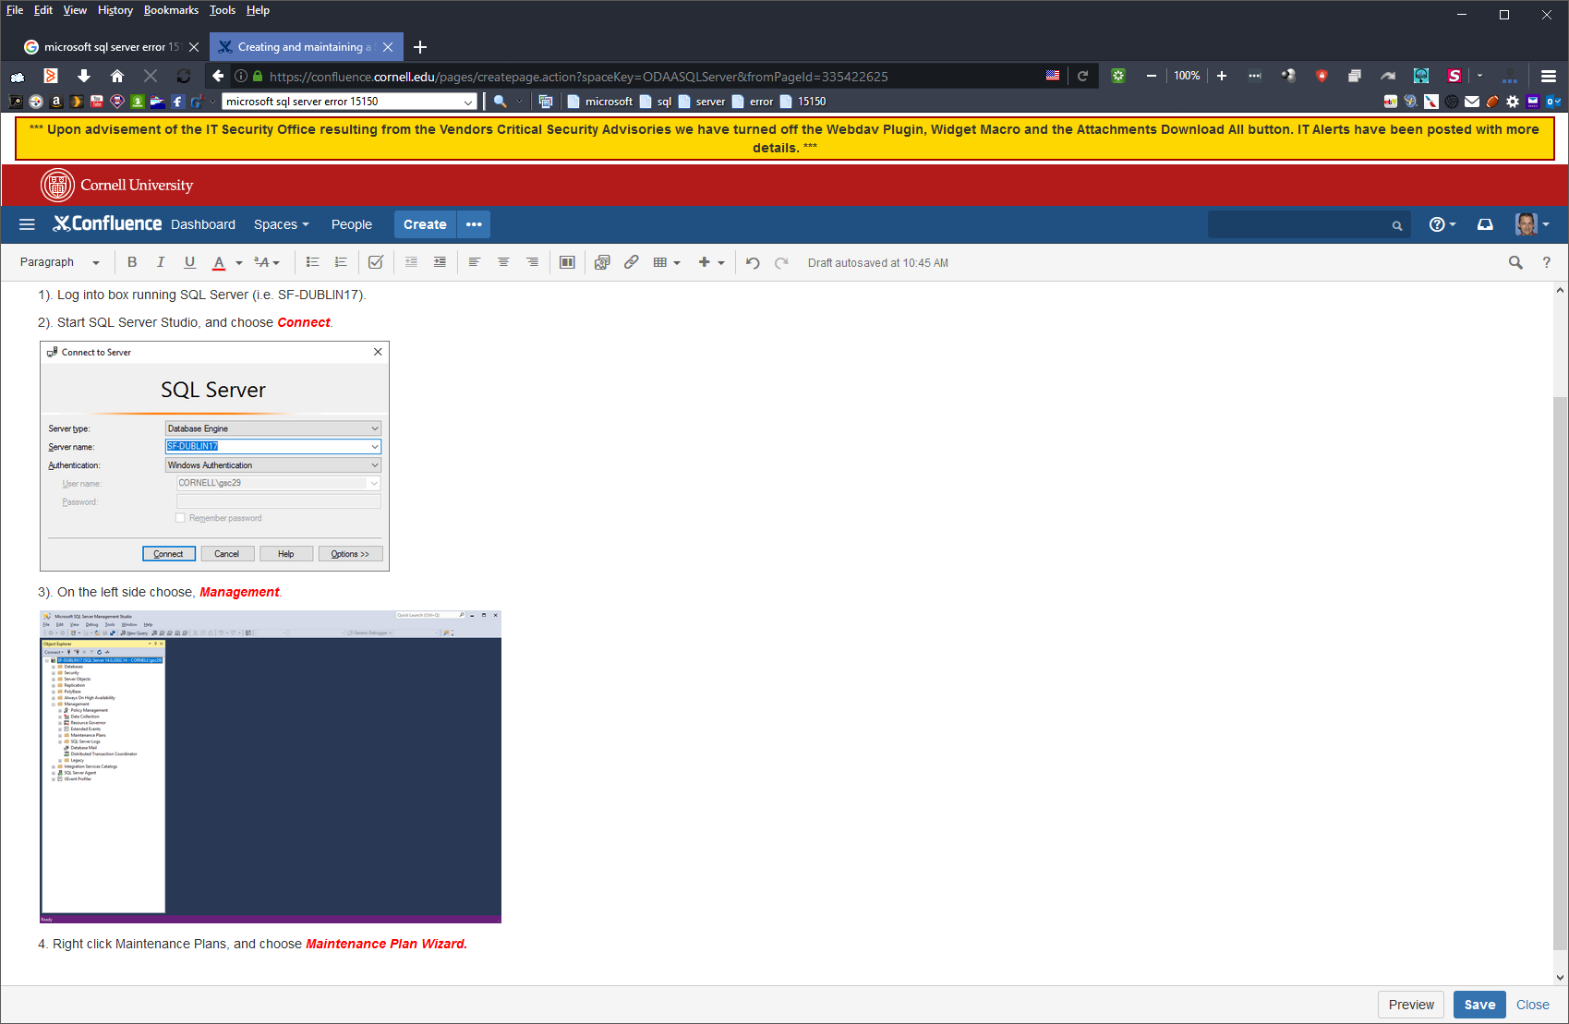Go to Confluence home via logo

tap(107, 223)
